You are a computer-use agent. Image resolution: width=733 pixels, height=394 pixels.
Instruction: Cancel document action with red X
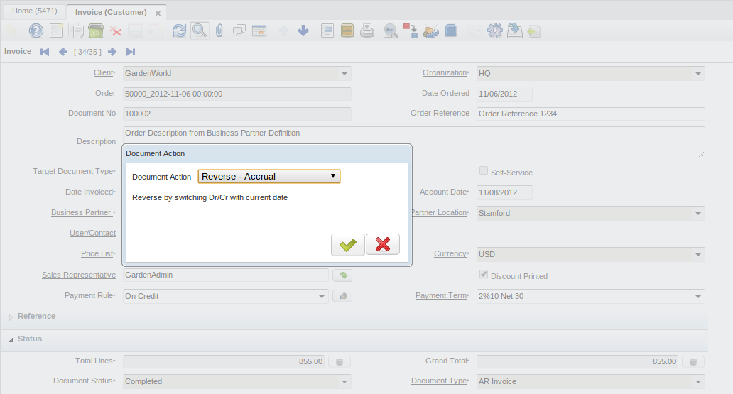point(383,245)
